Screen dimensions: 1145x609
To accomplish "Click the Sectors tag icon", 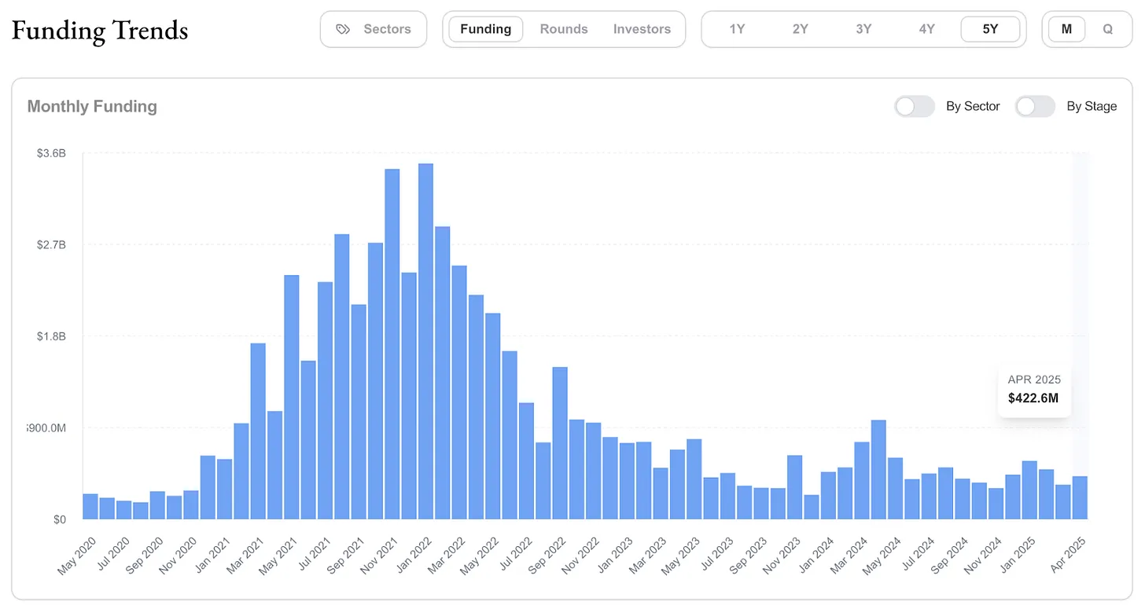I will pos(342,29).
